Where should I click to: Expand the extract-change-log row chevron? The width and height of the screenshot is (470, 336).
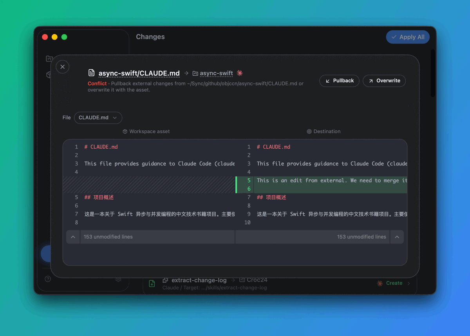[x=409, y=283]
